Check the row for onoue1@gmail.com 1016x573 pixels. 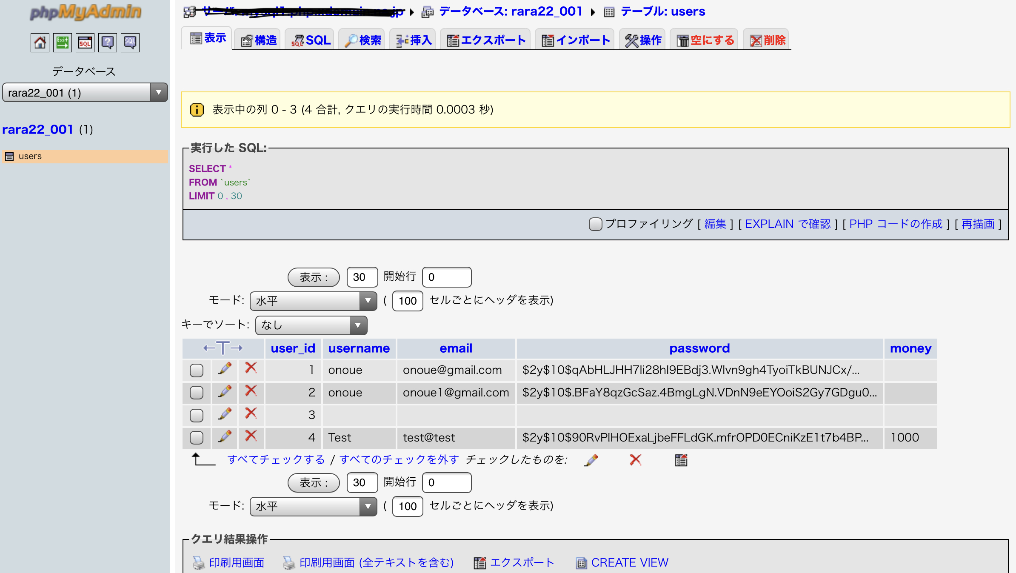(196, 393)
